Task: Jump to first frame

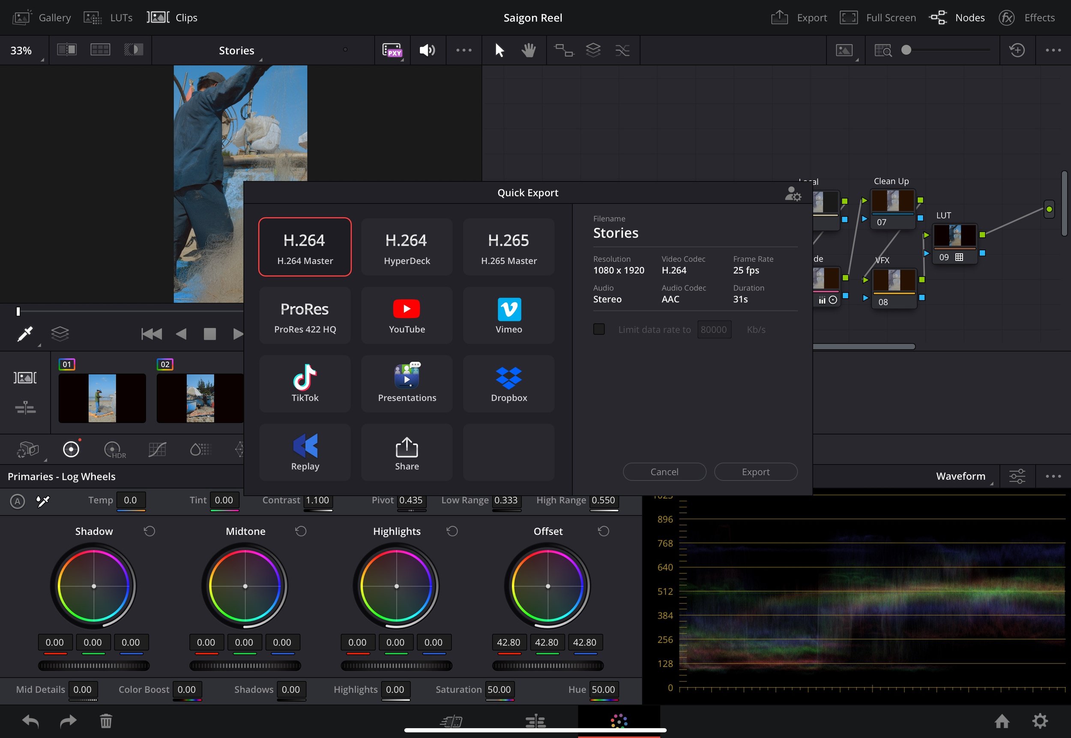Action: 151,334
